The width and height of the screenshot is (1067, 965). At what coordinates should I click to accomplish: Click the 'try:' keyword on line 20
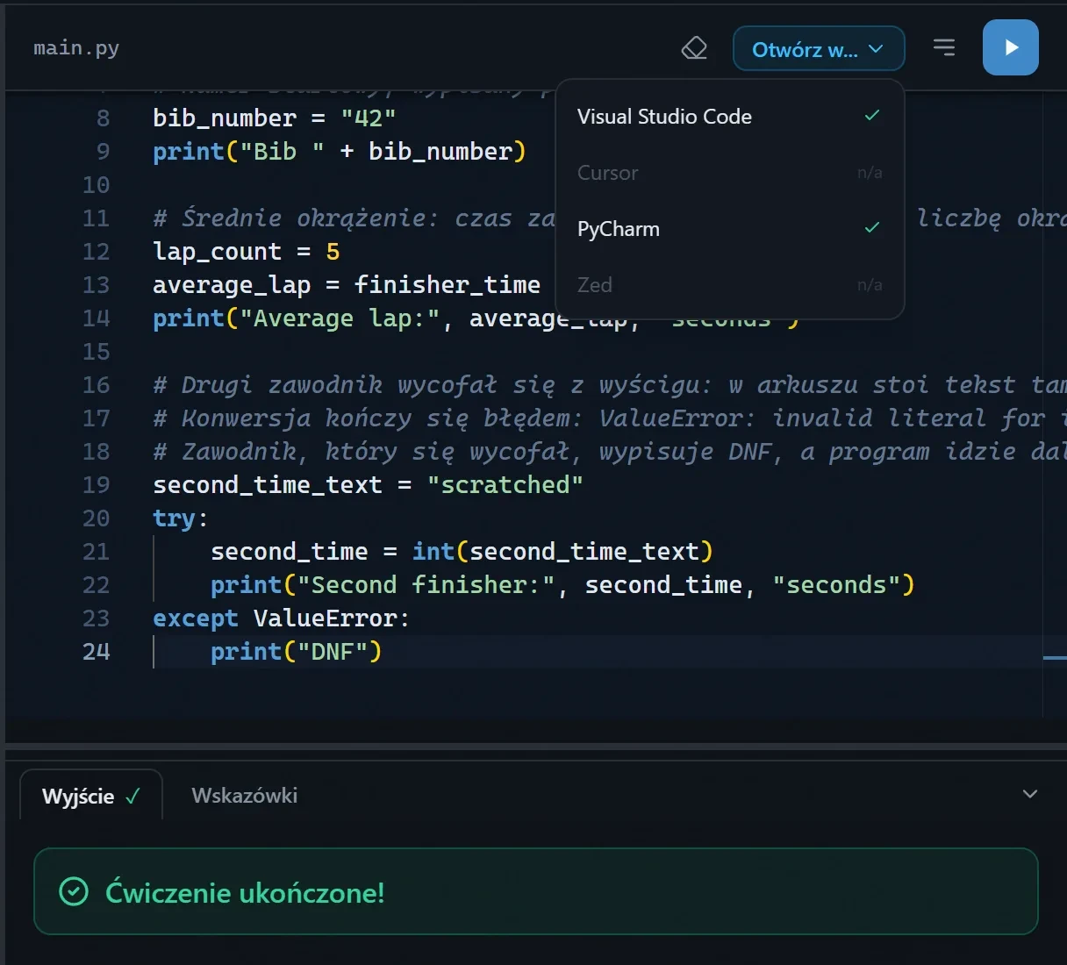[x=174, y=518]
